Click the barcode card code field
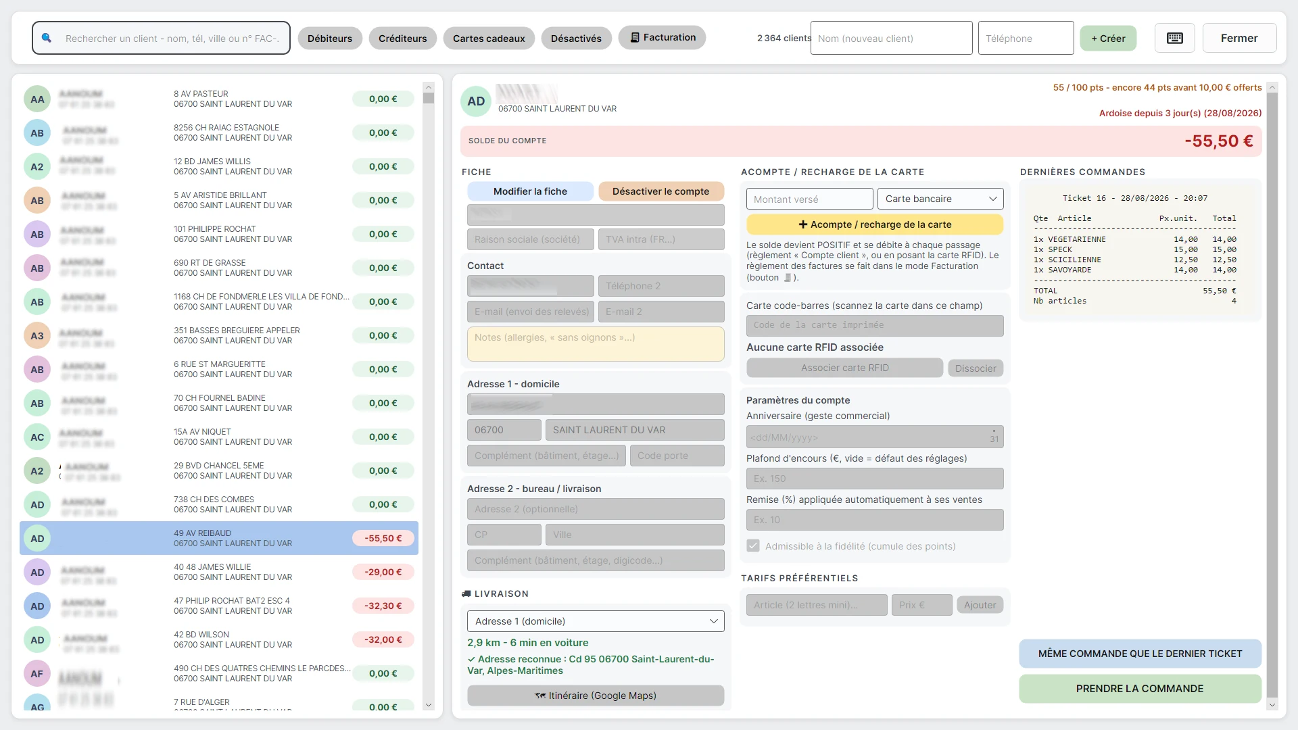The image size is (1298, 730). pyautogui.click(x=875, y=325)
